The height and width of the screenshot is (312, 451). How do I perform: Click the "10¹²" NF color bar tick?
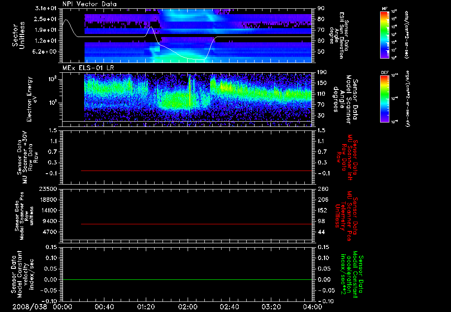pos(394,11)
